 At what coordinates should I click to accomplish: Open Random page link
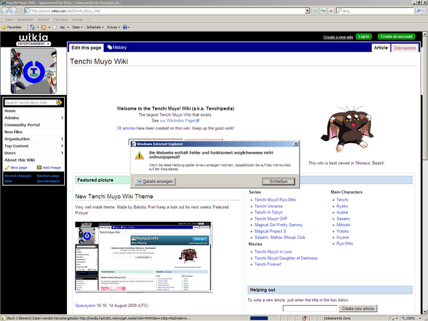[48, 176]
